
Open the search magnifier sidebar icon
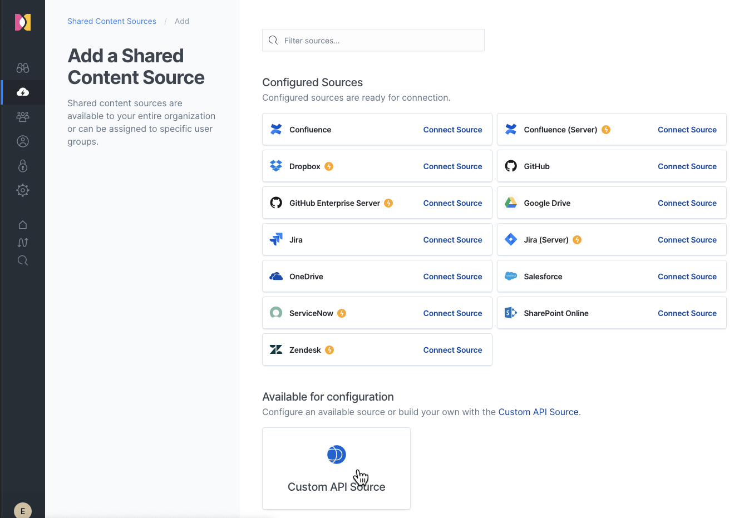click(23, 260)
